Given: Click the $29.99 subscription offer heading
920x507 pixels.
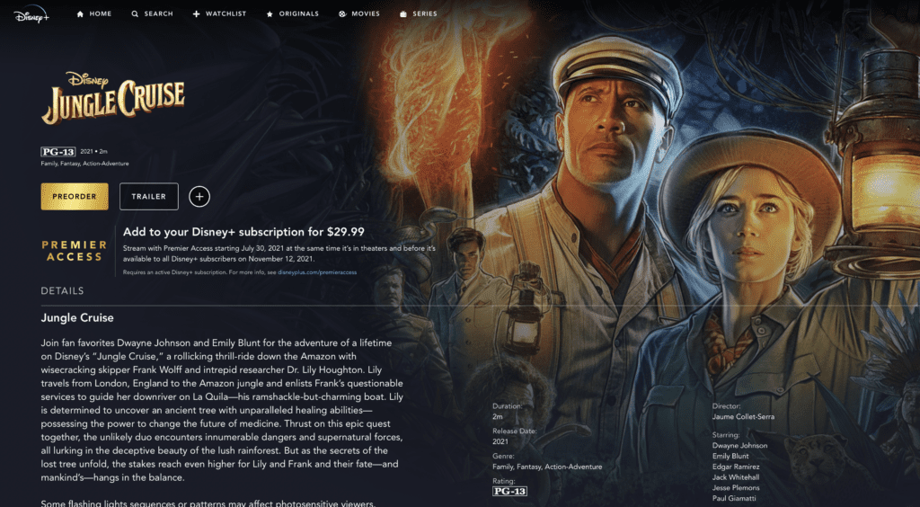Looking at the screenshot, I should pos(243,232).
